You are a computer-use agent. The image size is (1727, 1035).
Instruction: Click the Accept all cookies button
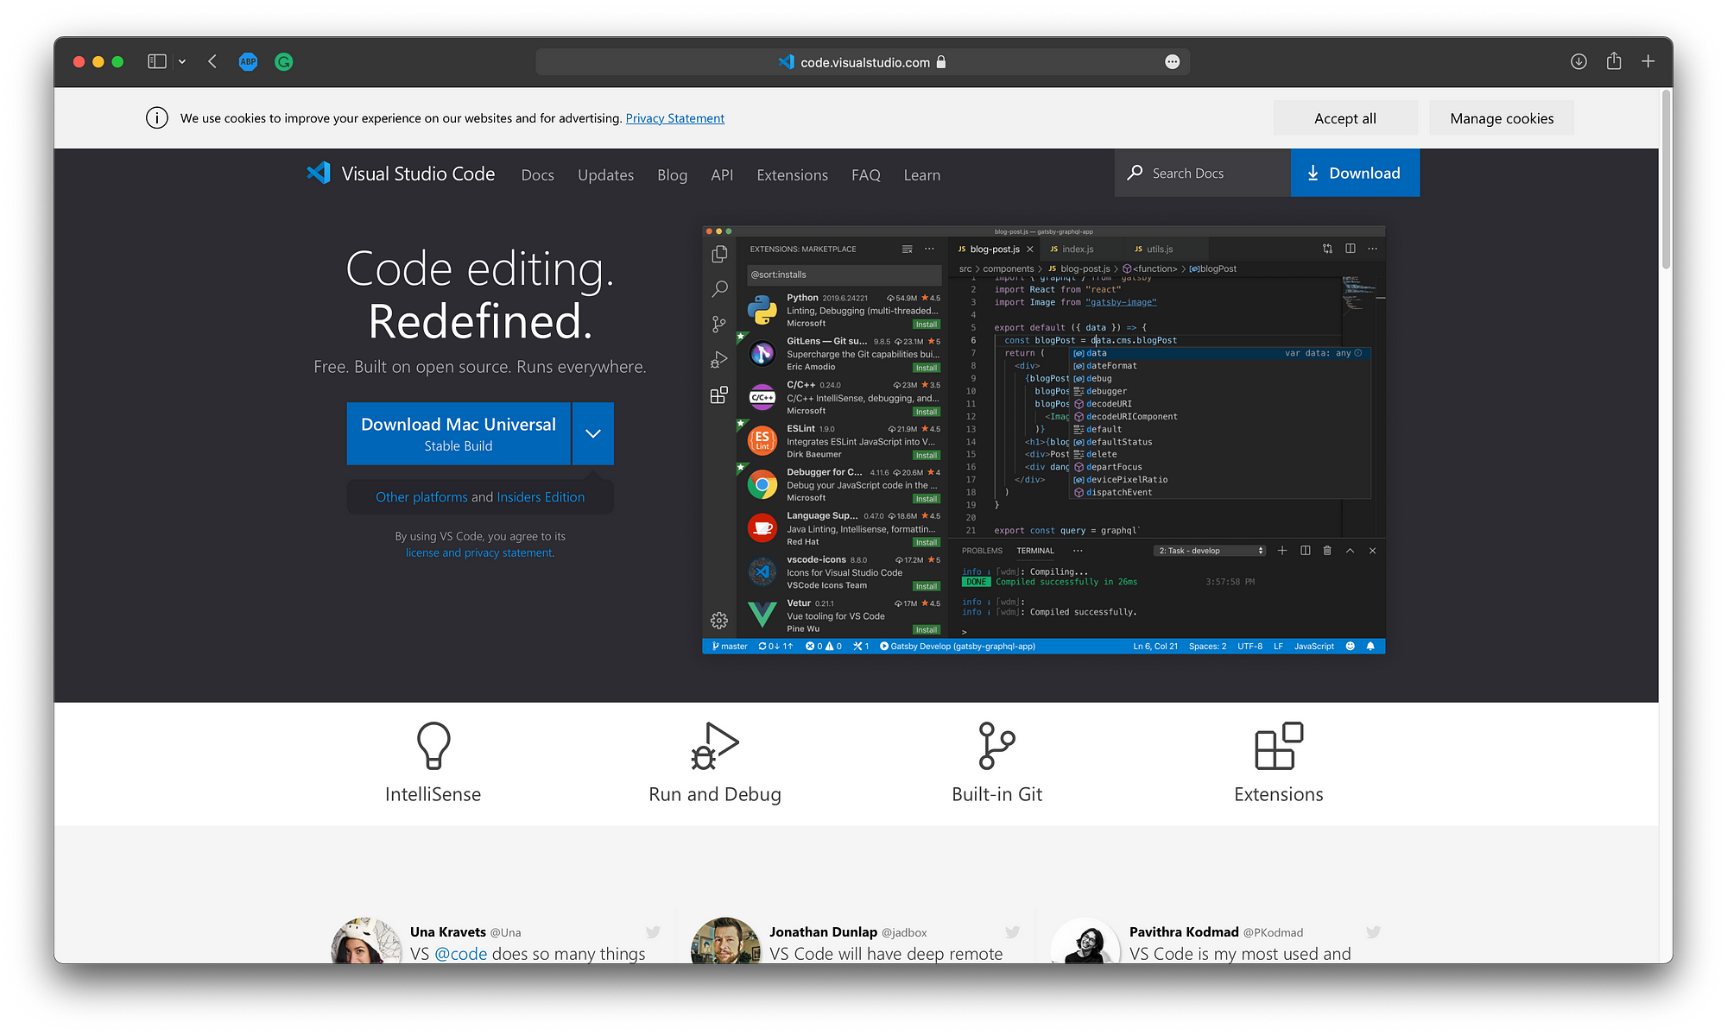click(x=1344, y=118)
